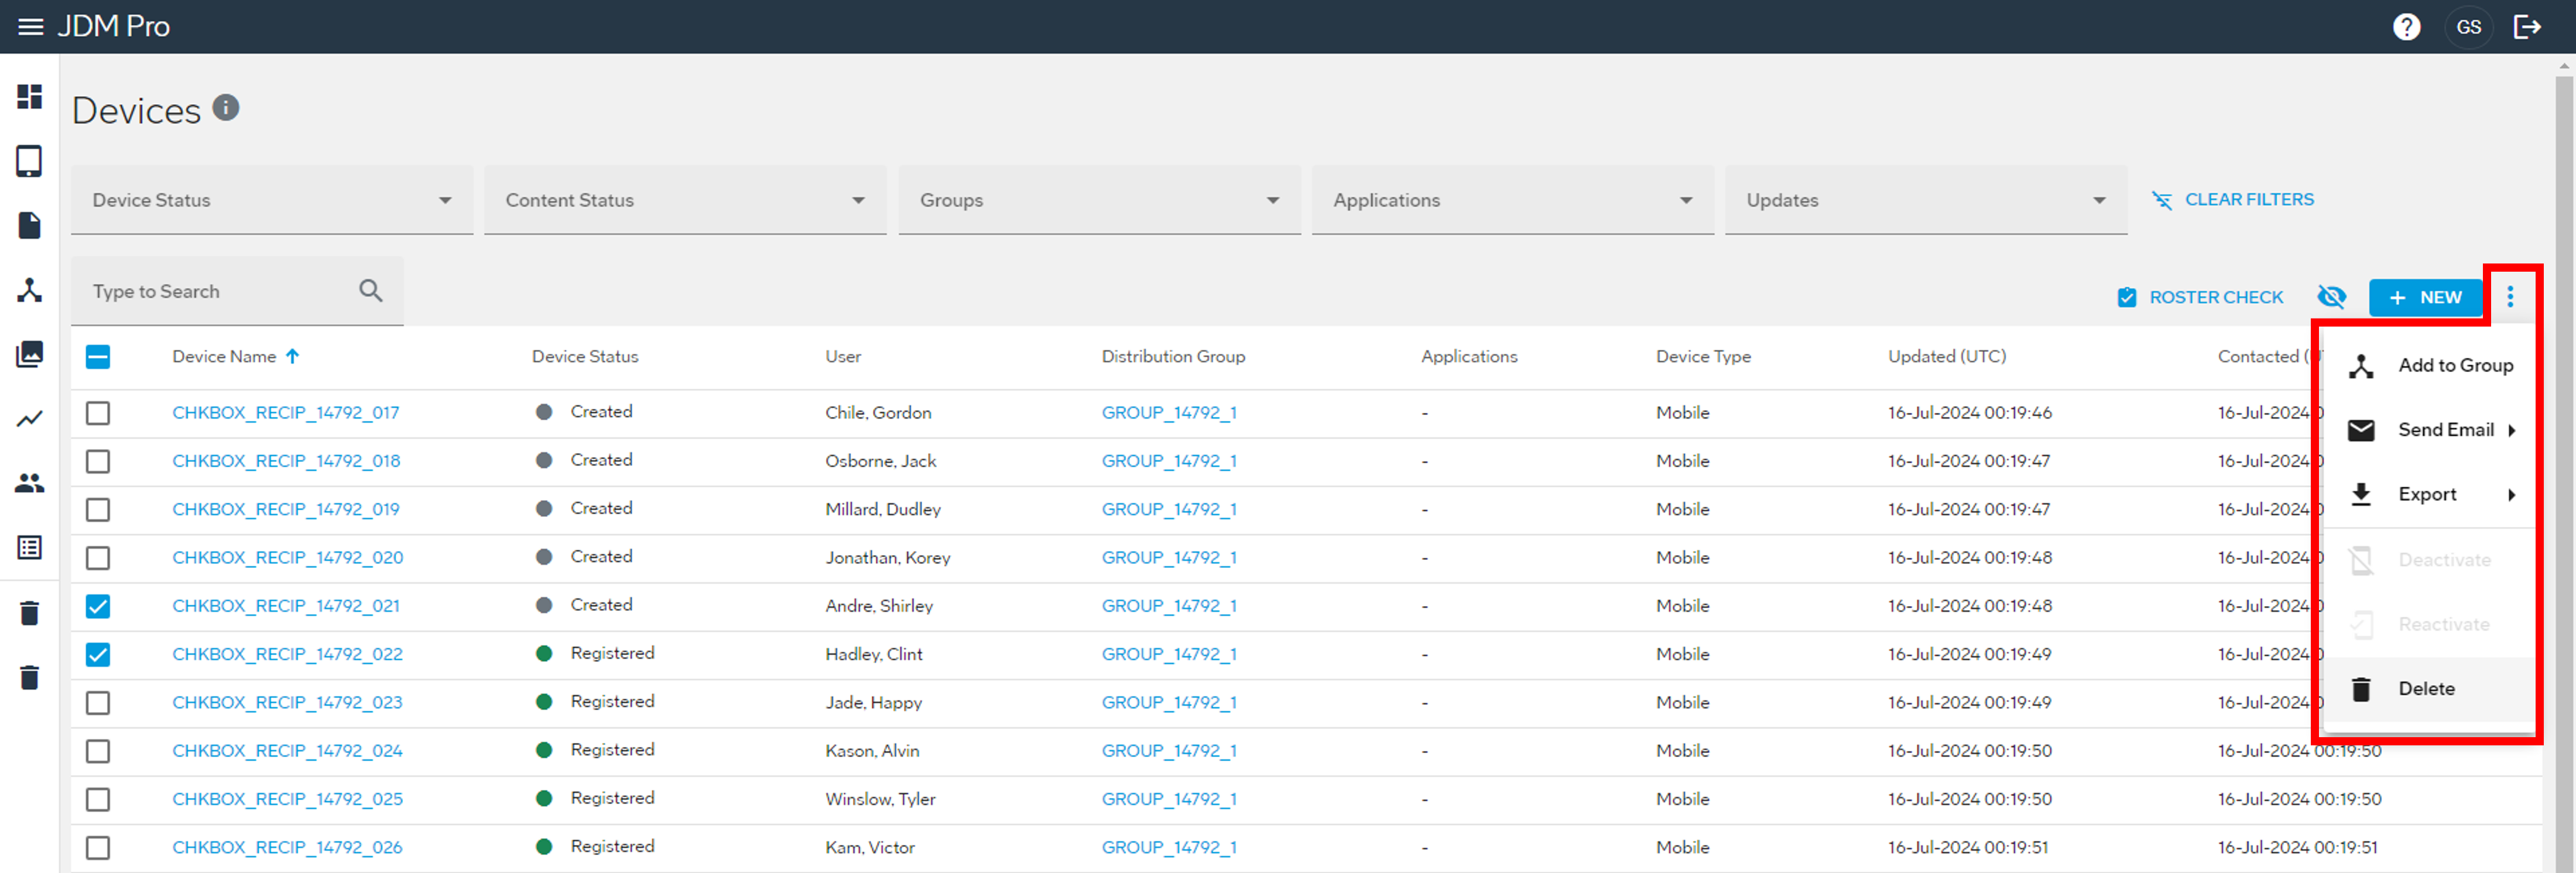This screenshot has width=2576, height=873.
Task: Check the box for CHKBOX_RECIP_14792_023
Action: tap(98, 703)
